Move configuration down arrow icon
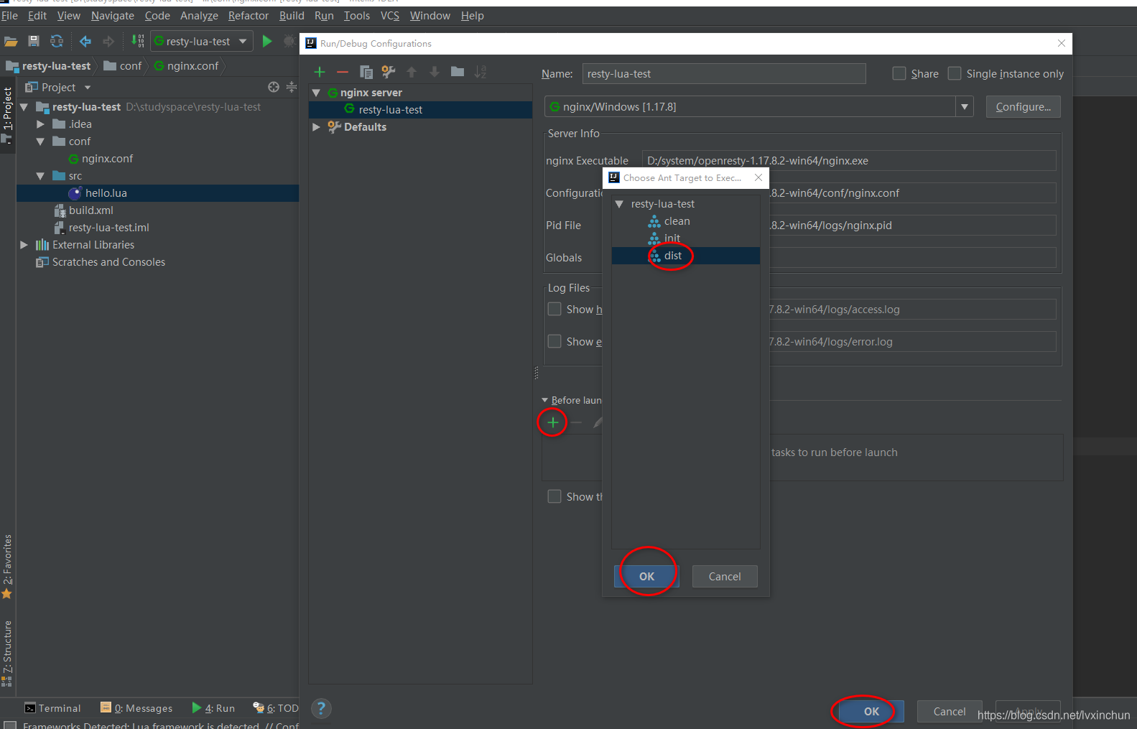Viewport: 1137px width, 729px height. click(x=435, y=72)
